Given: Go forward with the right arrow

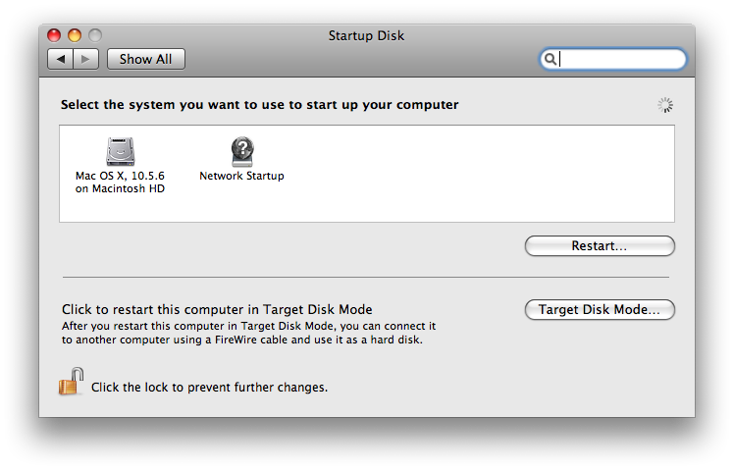Looking at the screenshot, I should [86, 59].
